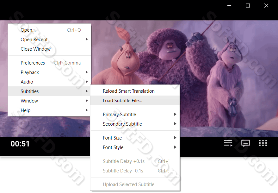The image size is (278, 193).
Task: Expand the Audio submenu
Action: (x=50, y=82)
